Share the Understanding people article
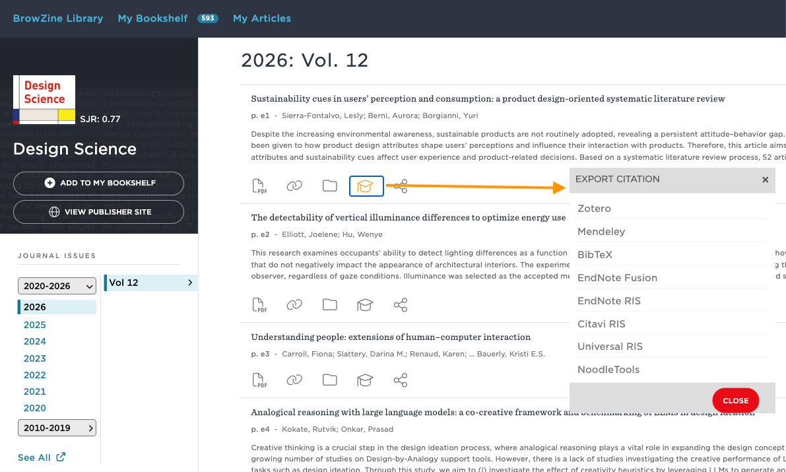 (401, 380)
